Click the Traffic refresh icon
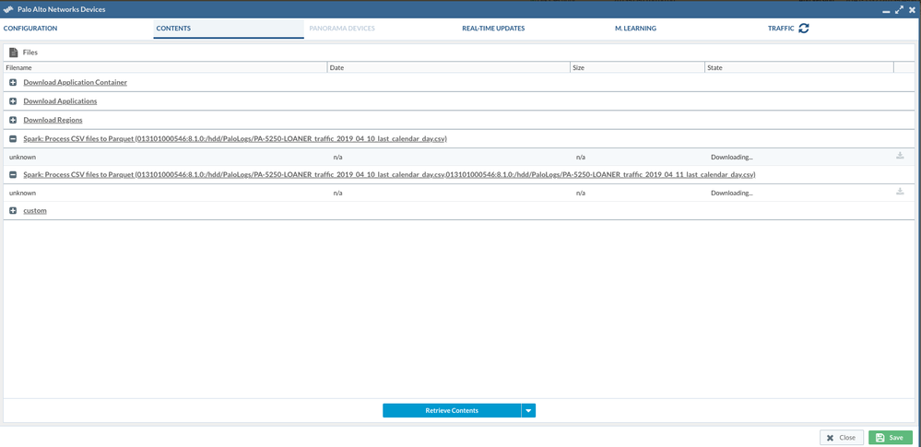Screen dimensions: 921x447 [x=804, y=29]
